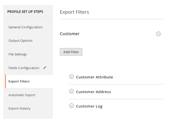
Task: Go to the Output Options step
Action: pyautogui.click(x=20, y=40)
